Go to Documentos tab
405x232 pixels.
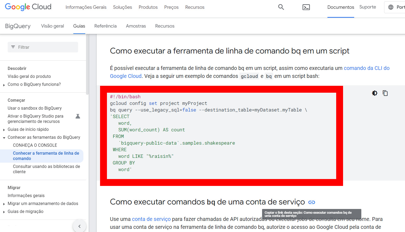click(341, 7)
